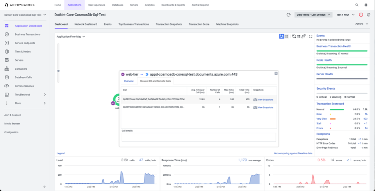The height and width of the screenshot is (191, 375).
Task: Click Not comparing against Baseline data link
Action: (293, 153)
